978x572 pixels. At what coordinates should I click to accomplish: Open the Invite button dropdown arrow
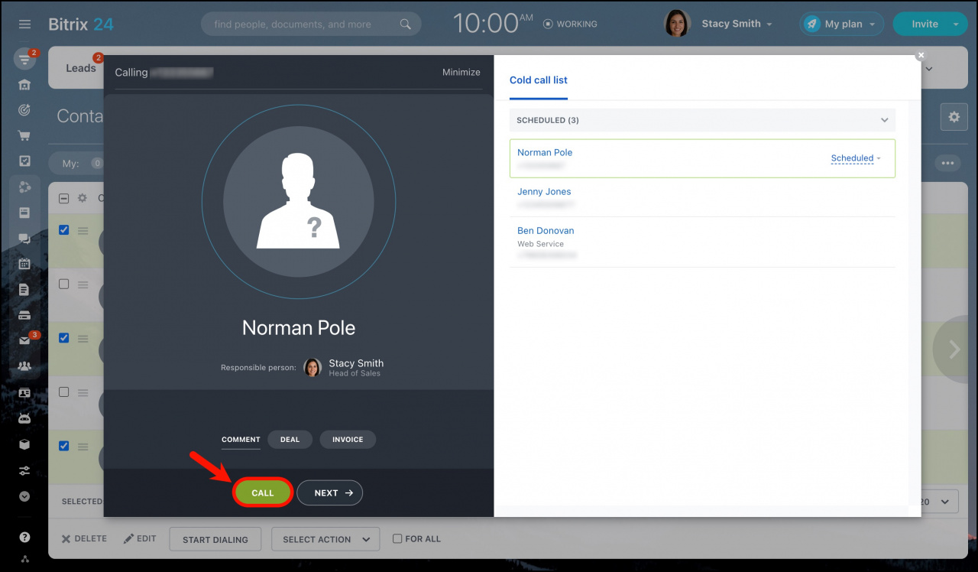[x=956, y=24]
